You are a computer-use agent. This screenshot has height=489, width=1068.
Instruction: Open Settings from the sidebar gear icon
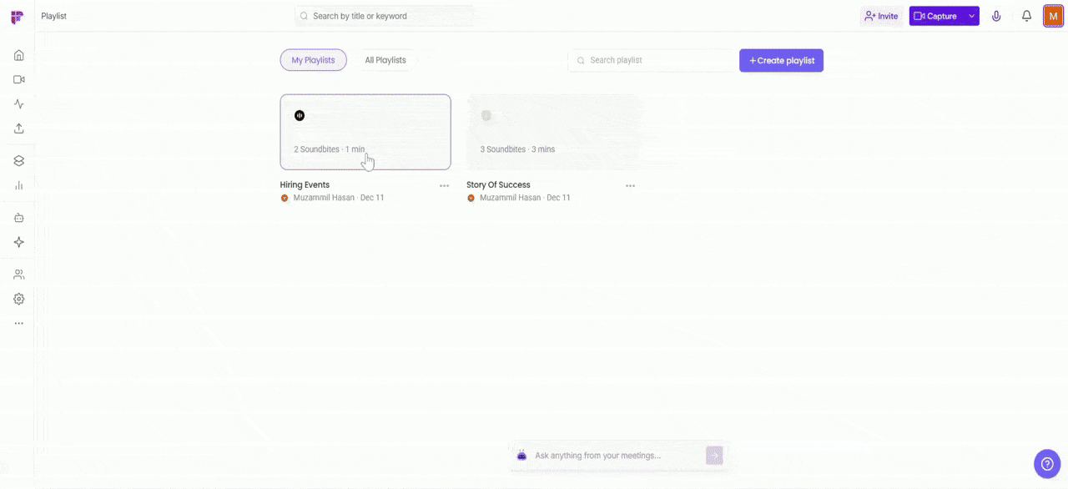pos(18,298)
